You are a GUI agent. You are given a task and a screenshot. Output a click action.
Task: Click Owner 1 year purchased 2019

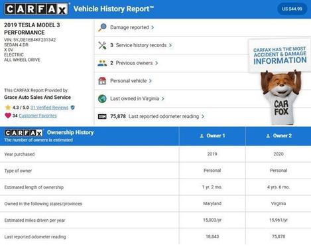[x=212, y=154]
